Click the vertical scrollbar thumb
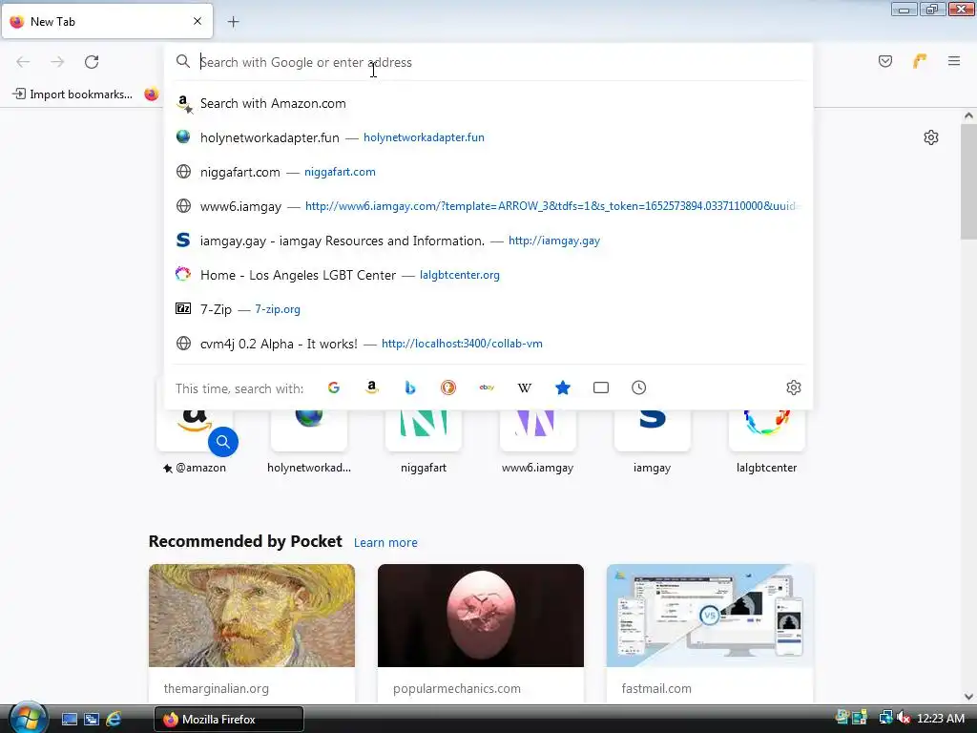The height and width of the screenshot is (733, 977). coord(968,180)
